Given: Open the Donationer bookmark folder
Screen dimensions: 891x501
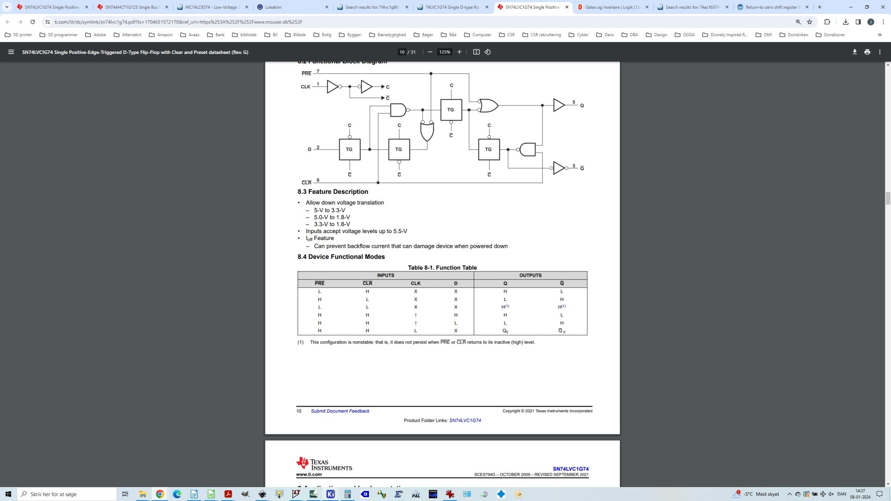Looking at the screenshot, I should point(830,35).
